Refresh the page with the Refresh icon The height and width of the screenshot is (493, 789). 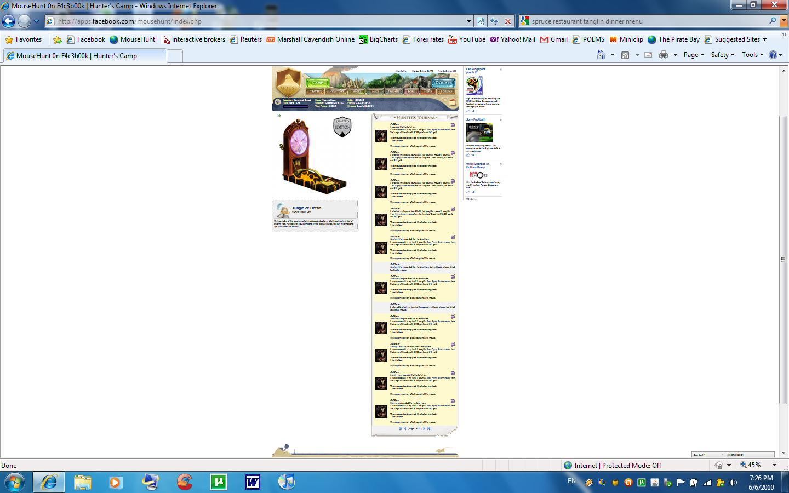tap(494, 21)
